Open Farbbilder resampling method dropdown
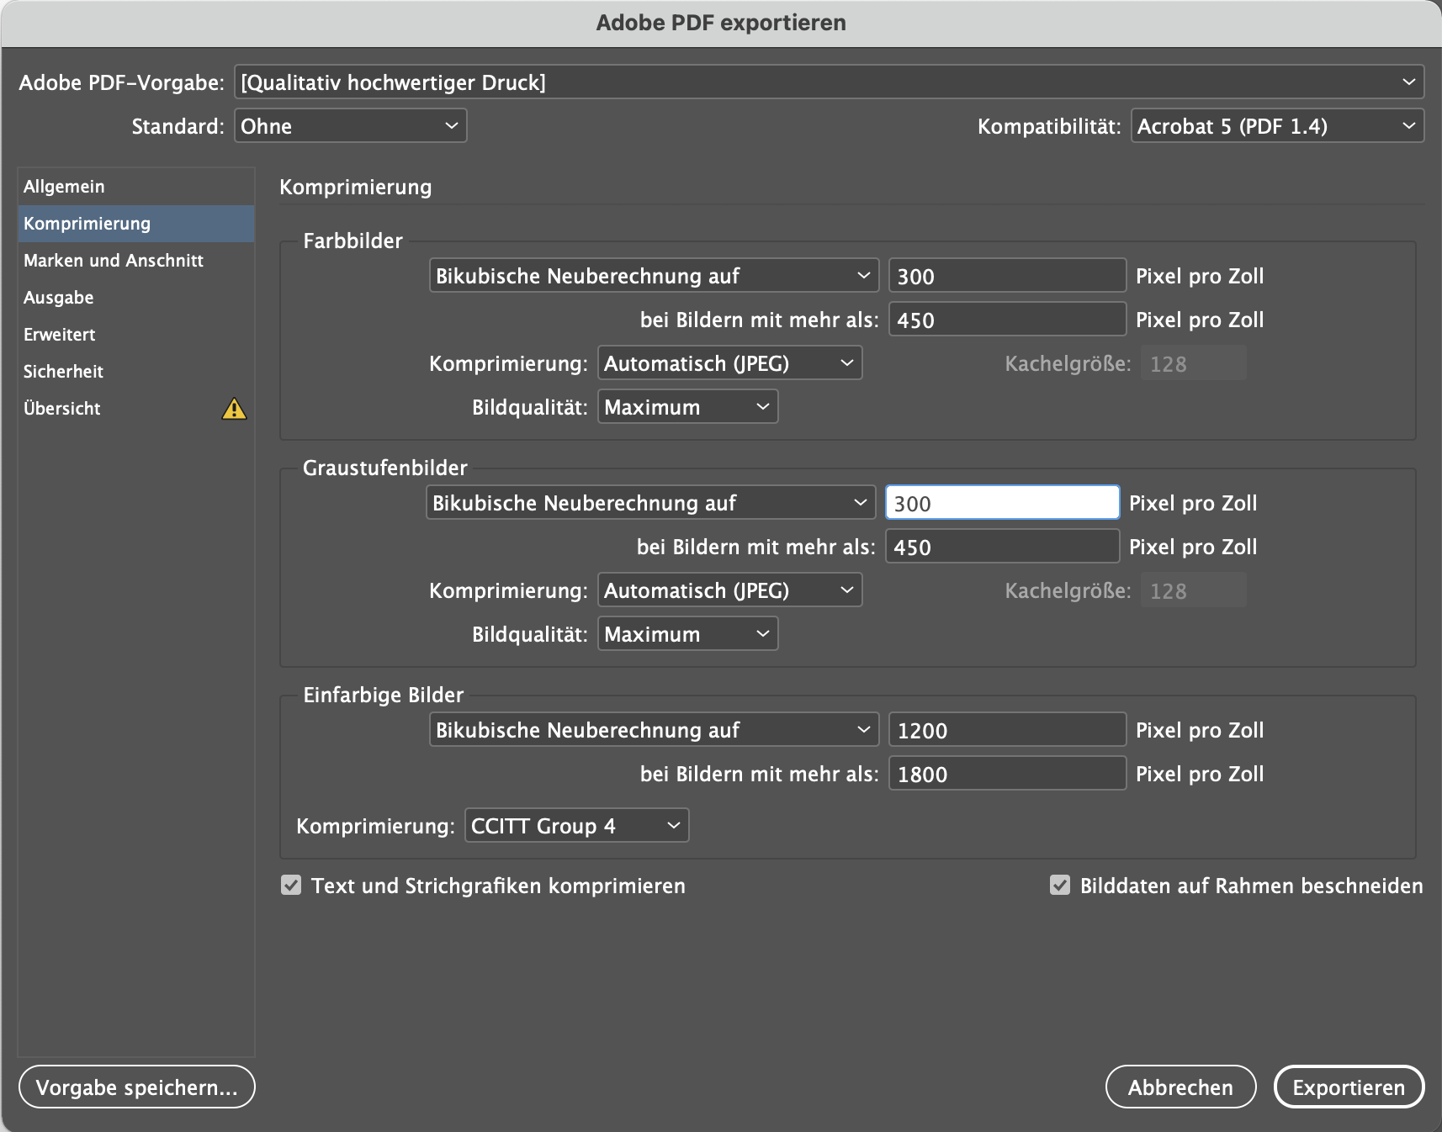The height and width of the screenshot is (1132, 1442). pyautogui.click(x=654, y=276)
